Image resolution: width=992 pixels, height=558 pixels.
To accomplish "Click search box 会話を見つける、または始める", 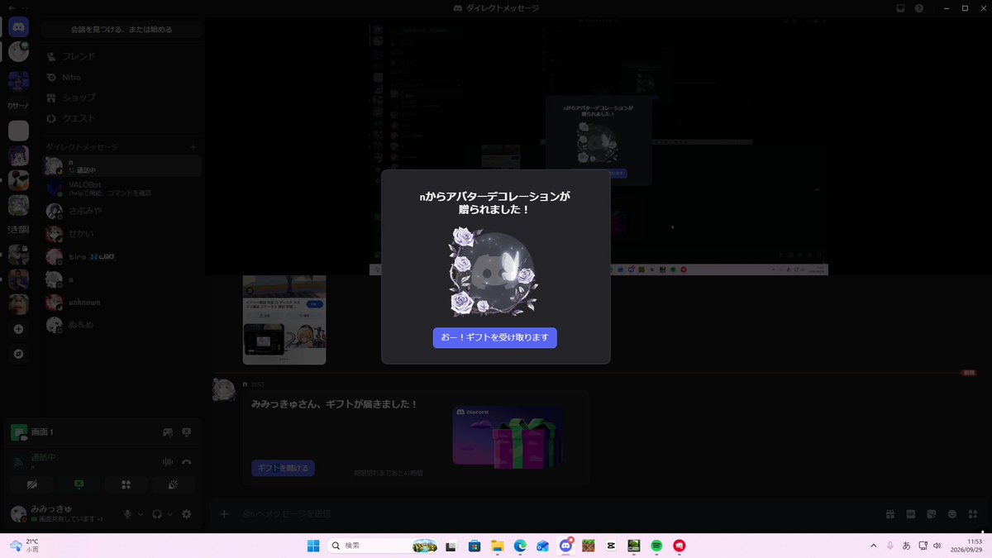I will 122,29.
